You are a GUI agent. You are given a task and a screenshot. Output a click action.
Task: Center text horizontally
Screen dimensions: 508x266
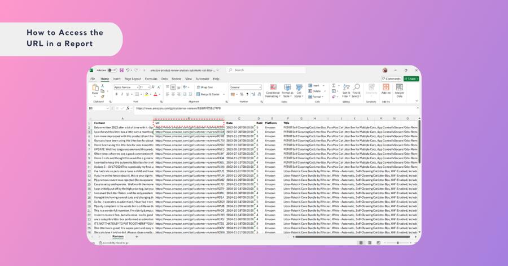(x=173, y=94)
